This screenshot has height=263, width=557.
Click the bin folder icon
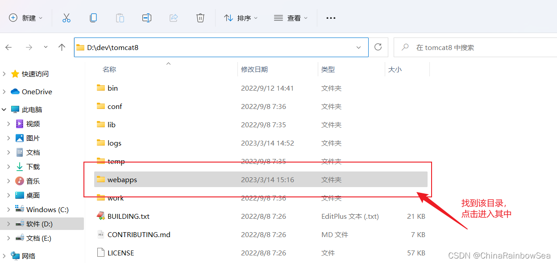click(x=101, y=88)
